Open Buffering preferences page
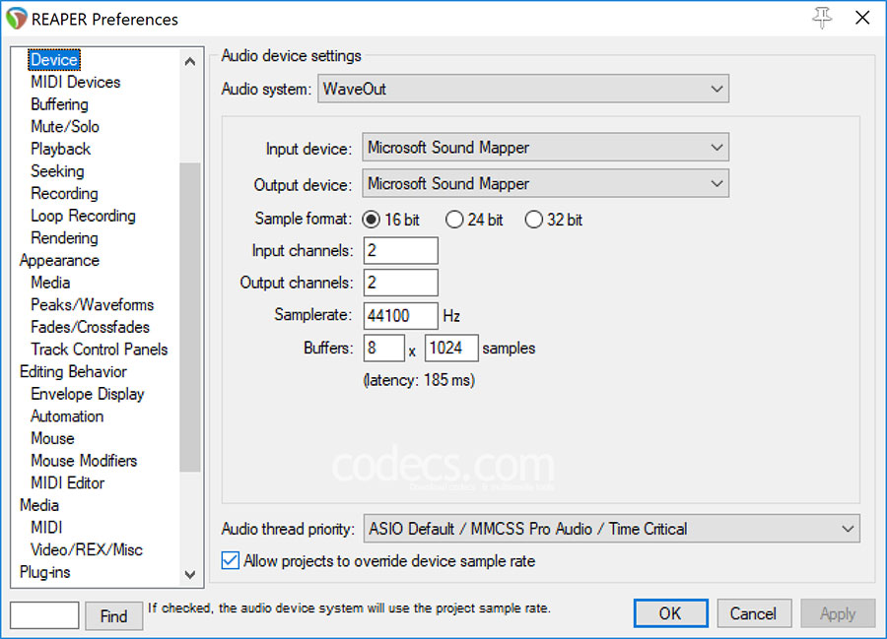The image size is (887, 639). pyautogui.click(x=59, y=104)
